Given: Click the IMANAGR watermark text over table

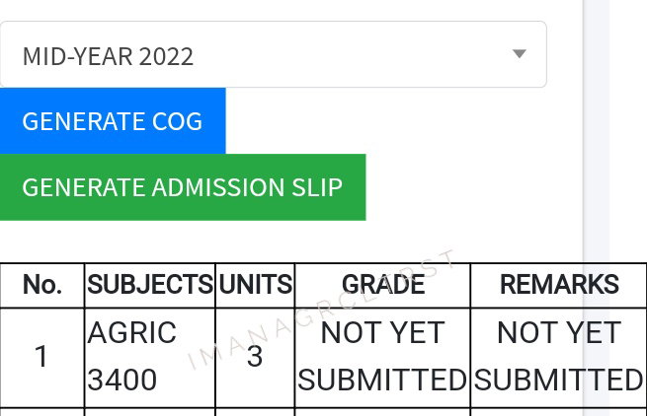Looking at the screenshot, I should point(322,310).
